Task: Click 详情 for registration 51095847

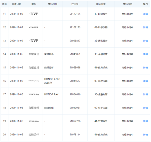Action: [145, 41]
